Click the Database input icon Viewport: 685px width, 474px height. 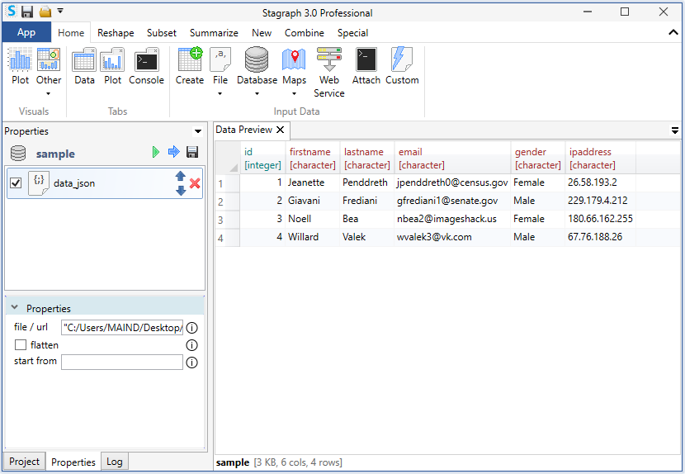pyautogui.click(x=257, y=60)
